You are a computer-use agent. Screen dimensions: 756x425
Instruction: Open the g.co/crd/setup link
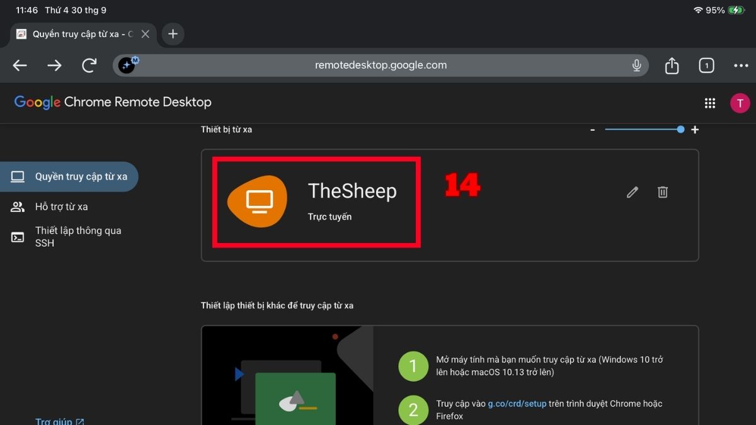(x=517, y=404)
